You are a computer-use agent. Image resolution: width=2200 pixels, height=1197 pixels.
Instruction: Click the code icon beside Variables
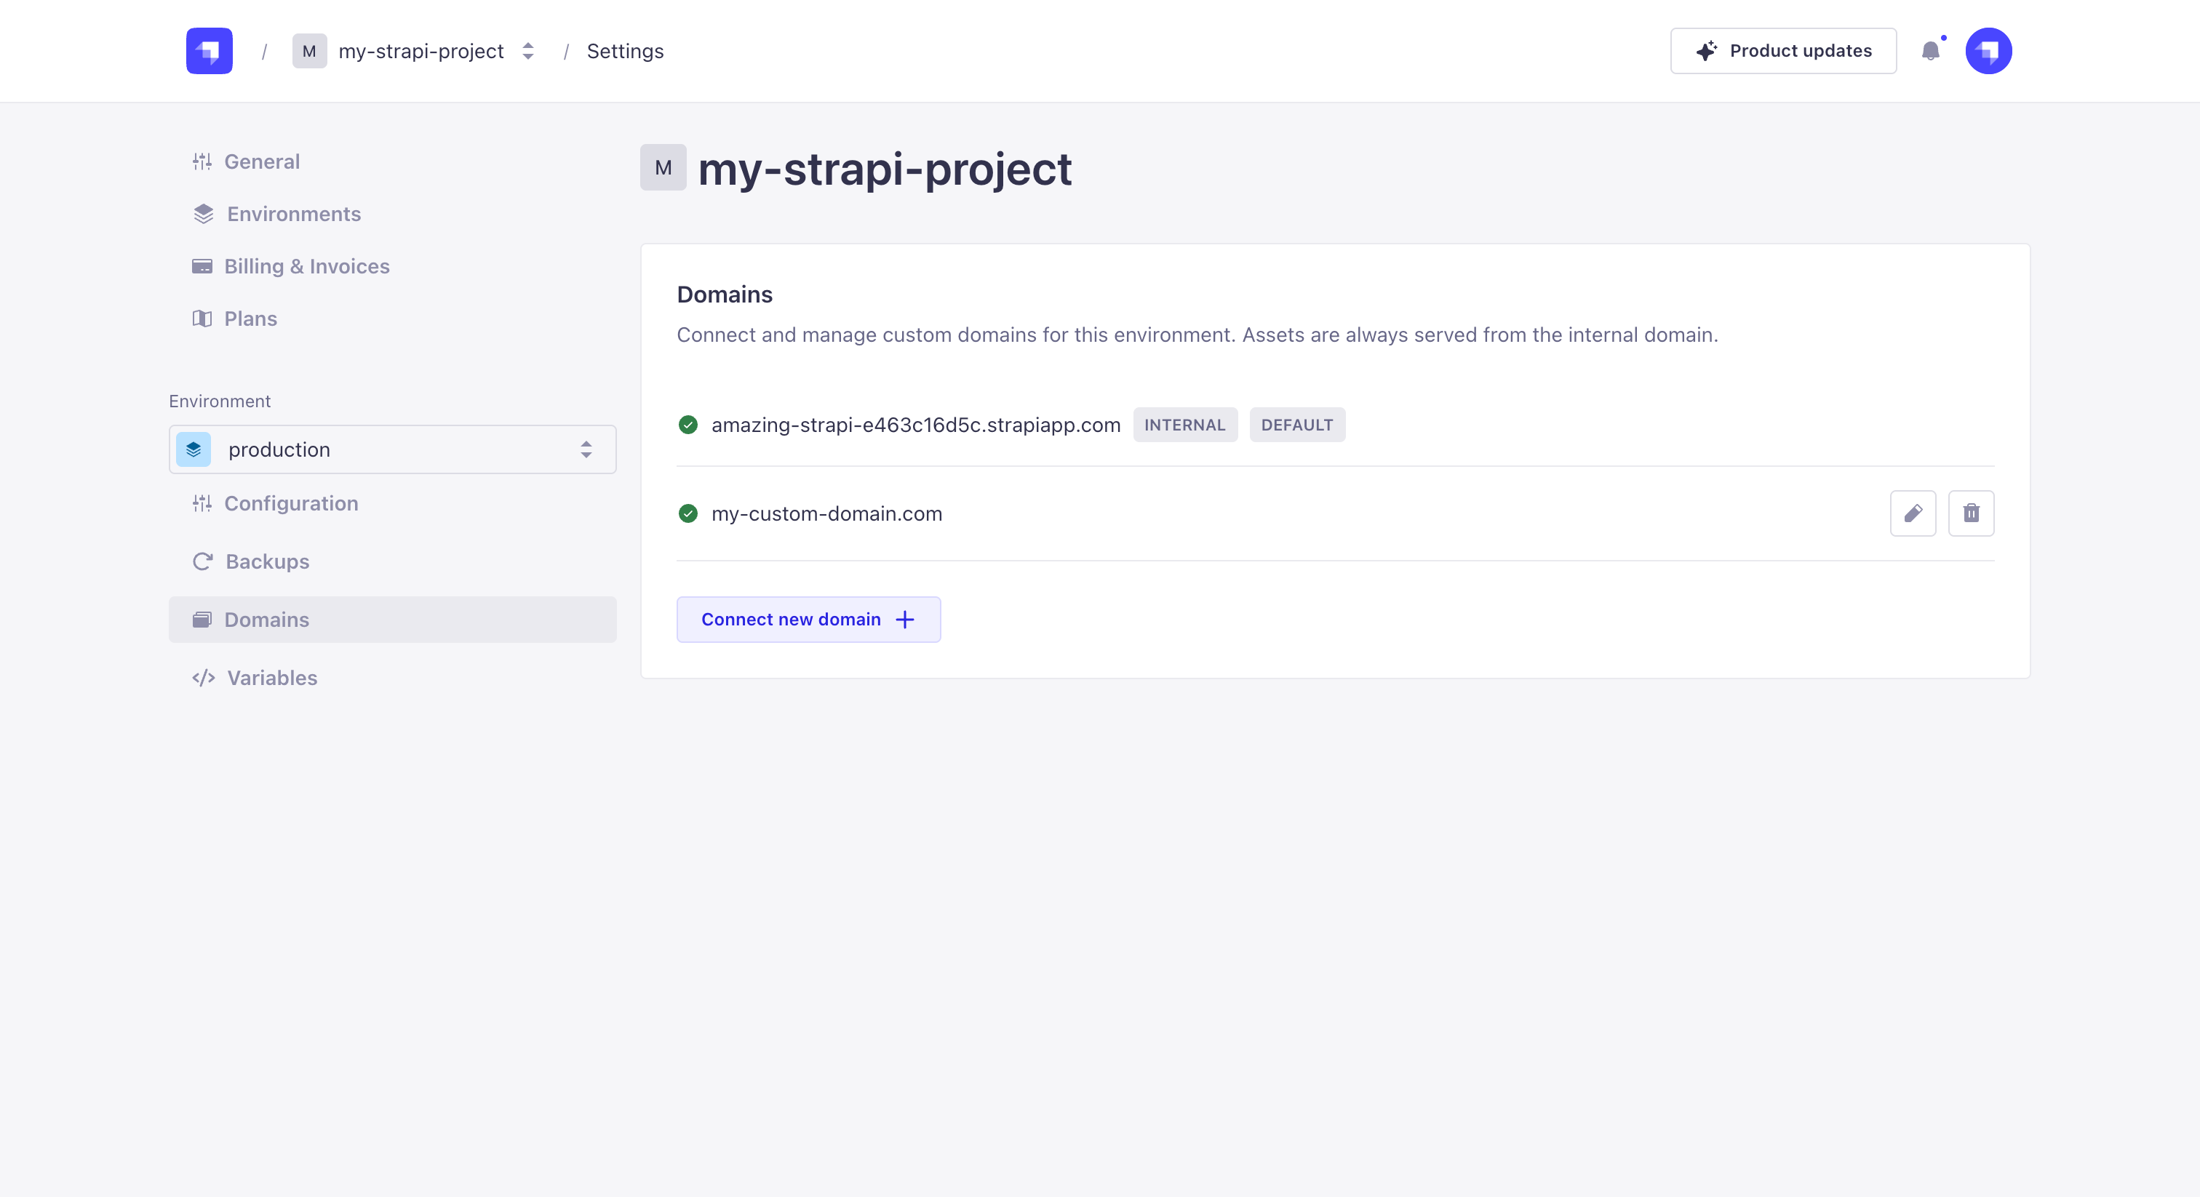pyautogui.click(x=203, y=677)
